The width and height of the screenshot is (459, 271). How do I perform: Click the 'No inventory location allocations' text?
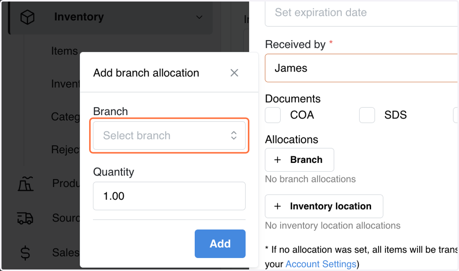333,226
